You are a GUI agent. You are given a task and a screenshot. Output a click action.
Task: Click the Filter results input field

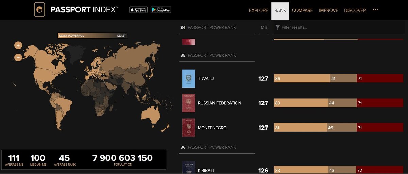tap(340, 27)
